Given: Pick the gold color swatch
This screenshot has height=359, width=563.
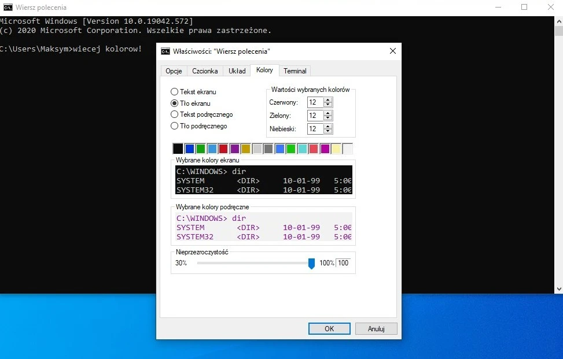Looking at the screenshot, I should (246, 149).
